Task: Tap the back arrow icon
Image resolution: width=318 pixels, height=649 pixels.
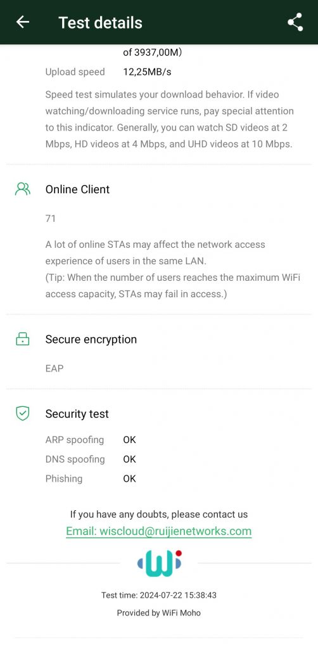Action: [23, 22]
